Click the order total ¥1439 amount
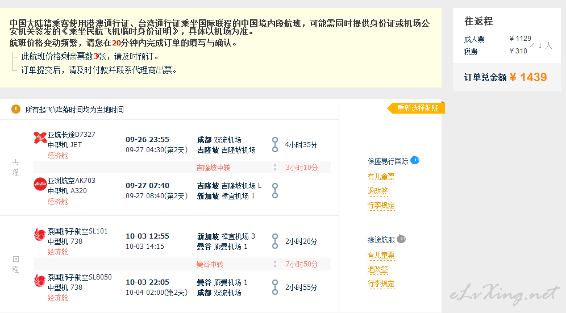Image resolution: width=566 pixels, height=313 pixels. pyautogui.click(x=528, y=77)
